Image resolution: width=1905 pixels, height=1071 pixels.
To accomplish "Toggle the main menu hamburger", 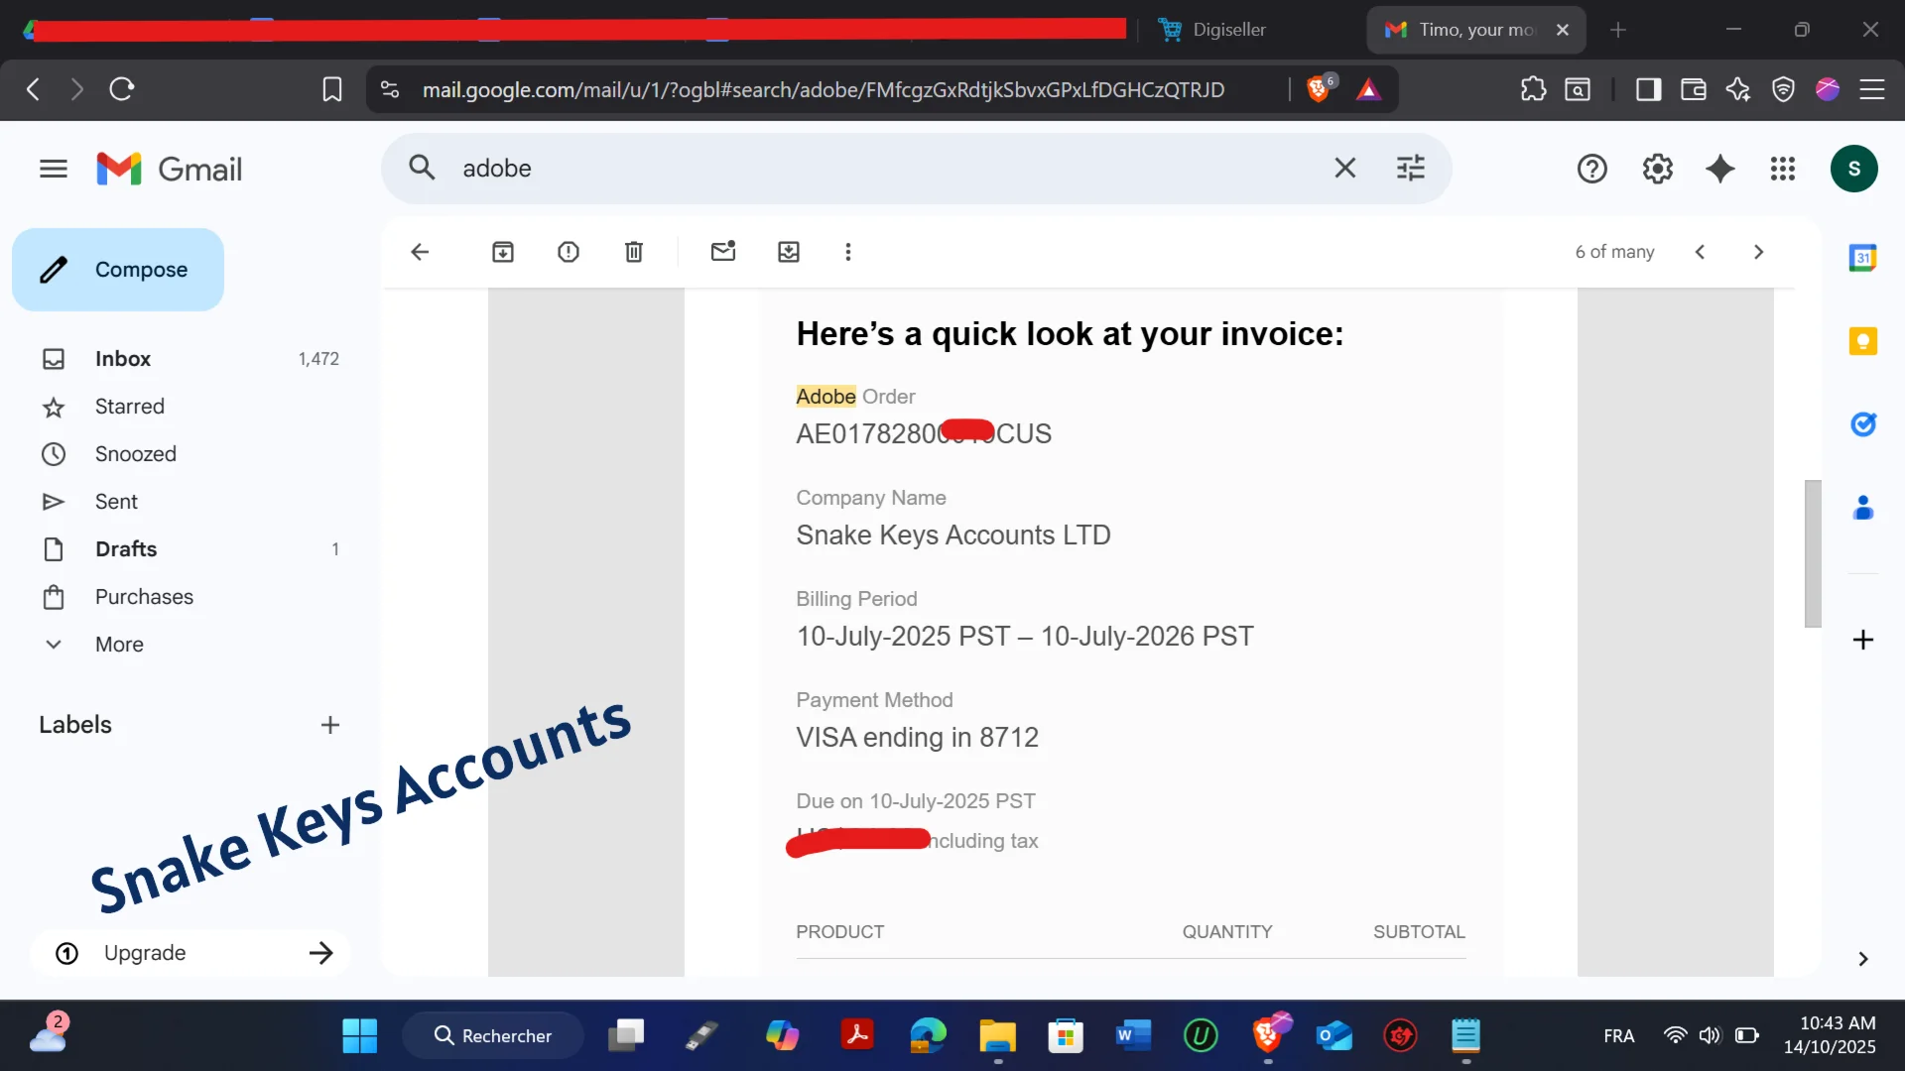I will pyautogui.click(x=54, y=169).
